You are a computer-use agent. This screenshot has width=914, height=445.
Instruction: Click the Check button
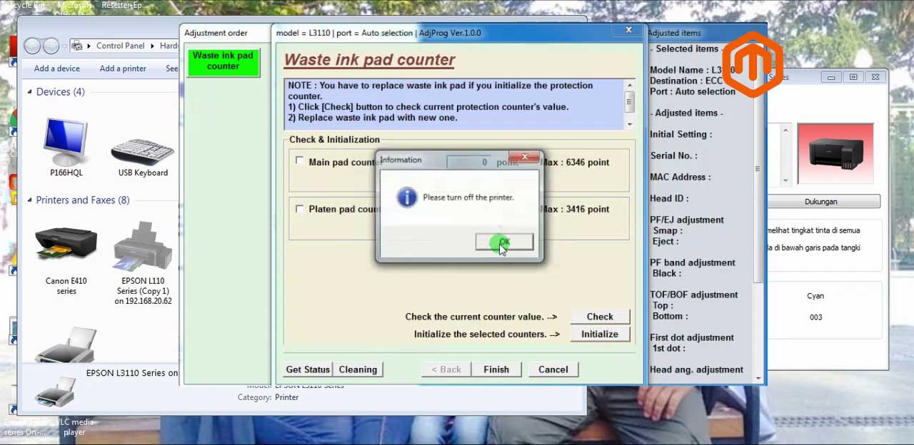pos(600,317)
